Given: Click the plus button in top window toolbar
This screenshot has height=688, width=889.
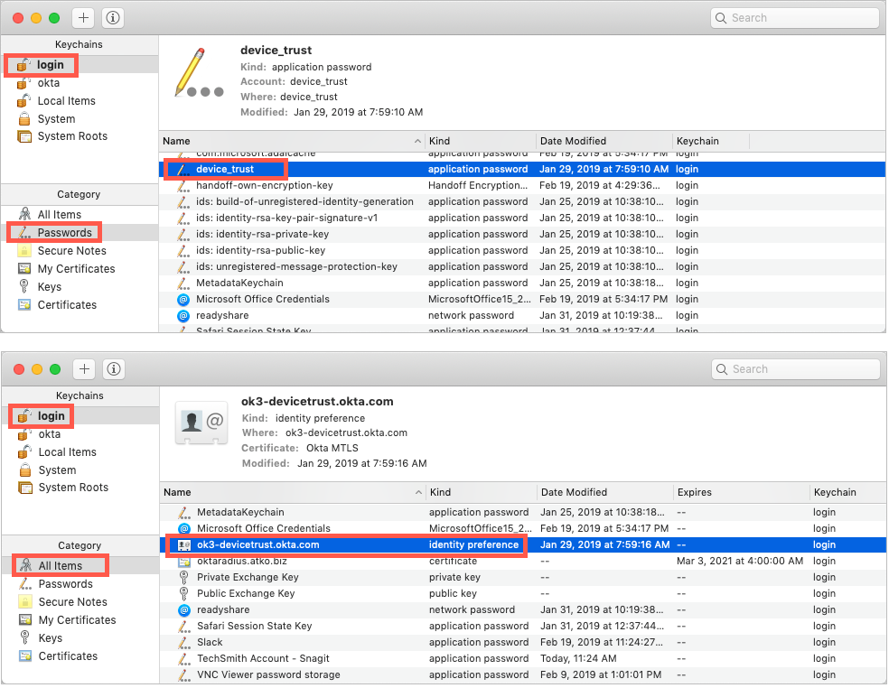Looking at the screenshot, I should (x=84, y=17).
